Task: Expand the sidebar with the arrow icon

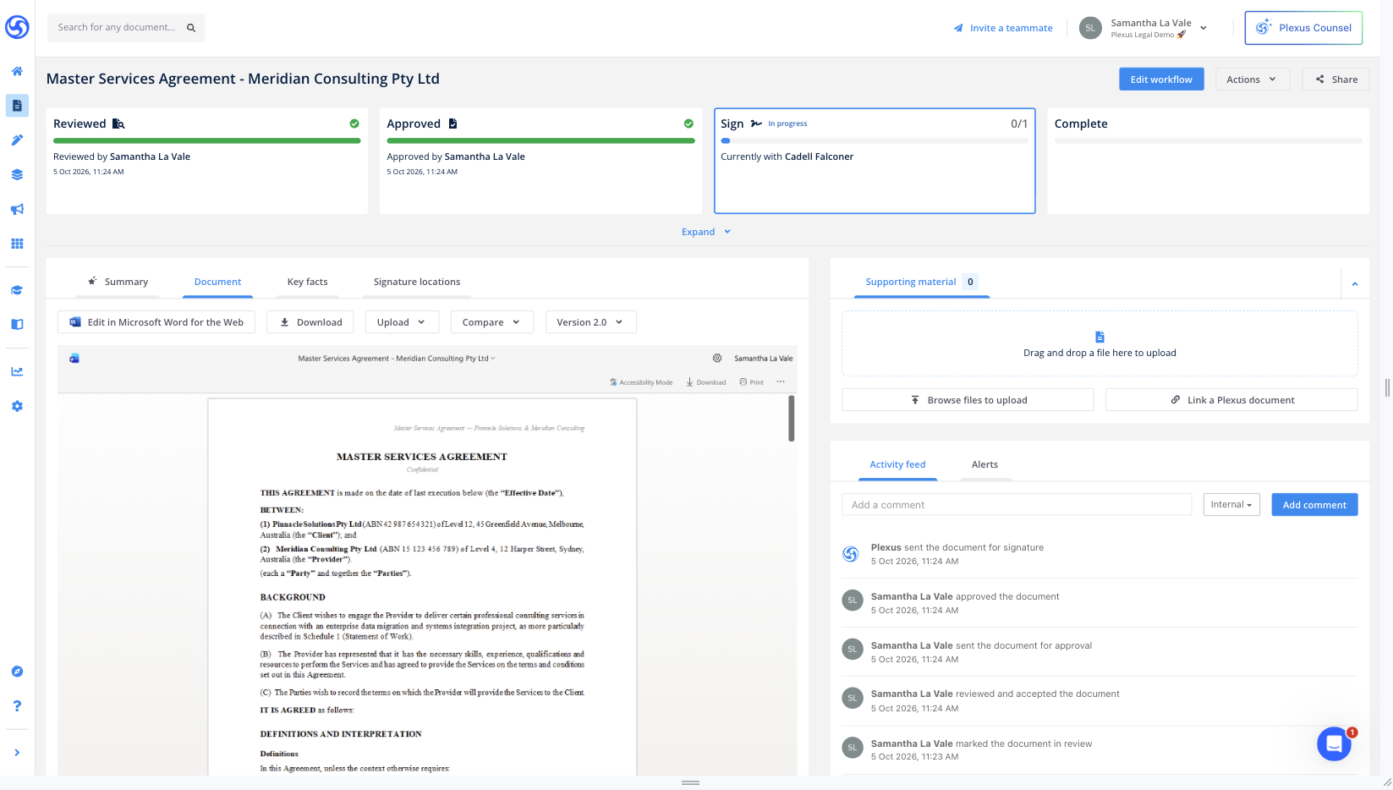Action: click(x=17, y=753)
